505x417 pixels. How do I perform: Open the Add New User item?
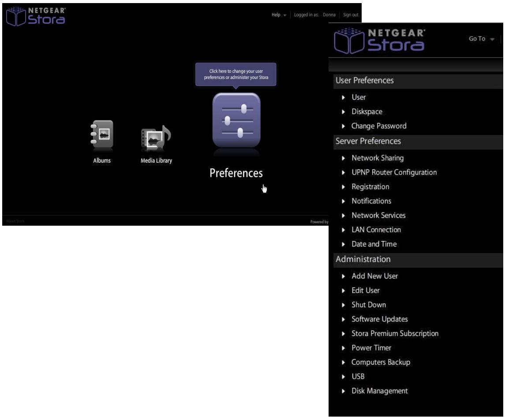pyautogui.click(x=374, y=276)
